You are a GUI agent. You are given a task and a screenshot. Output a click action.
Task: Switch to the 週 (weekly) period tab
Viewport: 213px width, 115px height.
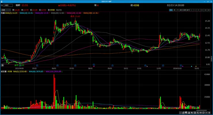[x=174, y=10]
